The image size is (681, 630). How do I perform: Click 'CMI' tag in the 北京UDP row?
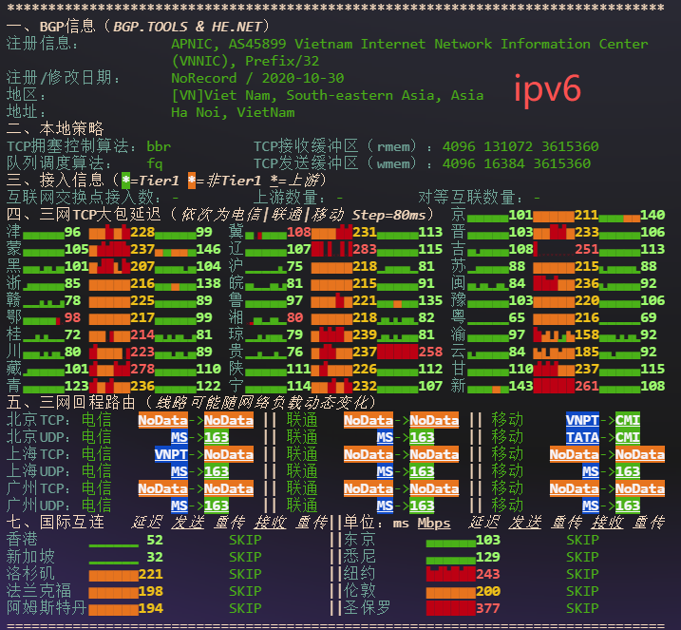[628, 437]
